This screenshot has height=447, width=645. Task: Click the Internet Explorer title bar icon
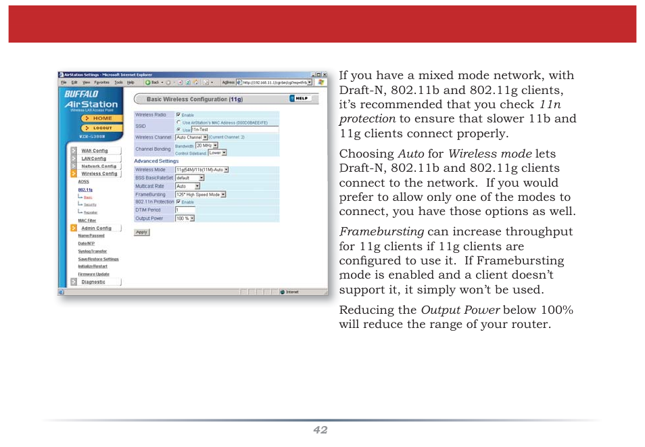(x=61, y=74)
